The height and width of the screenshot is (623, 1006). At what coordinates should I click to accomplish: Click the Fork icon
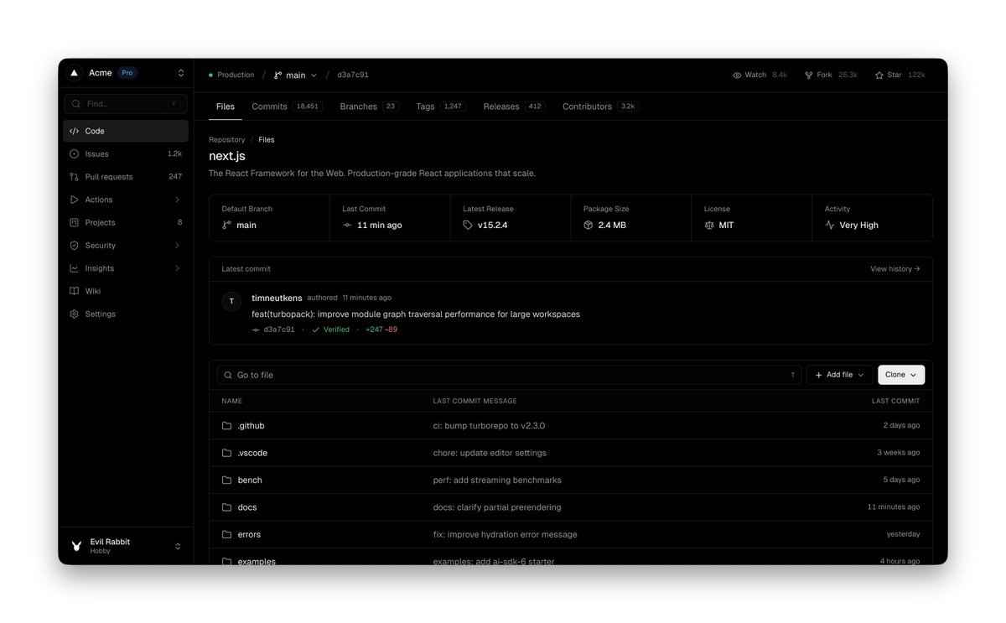[809, 75]
